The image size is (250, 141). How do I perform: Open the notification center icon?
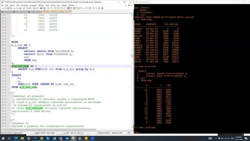tap(246, 138)
